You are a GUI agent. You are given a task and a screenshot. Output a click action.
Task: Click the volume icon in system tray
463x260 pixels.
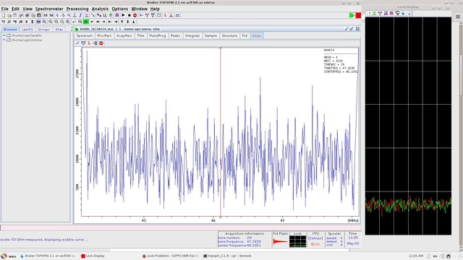click(442, 256)
